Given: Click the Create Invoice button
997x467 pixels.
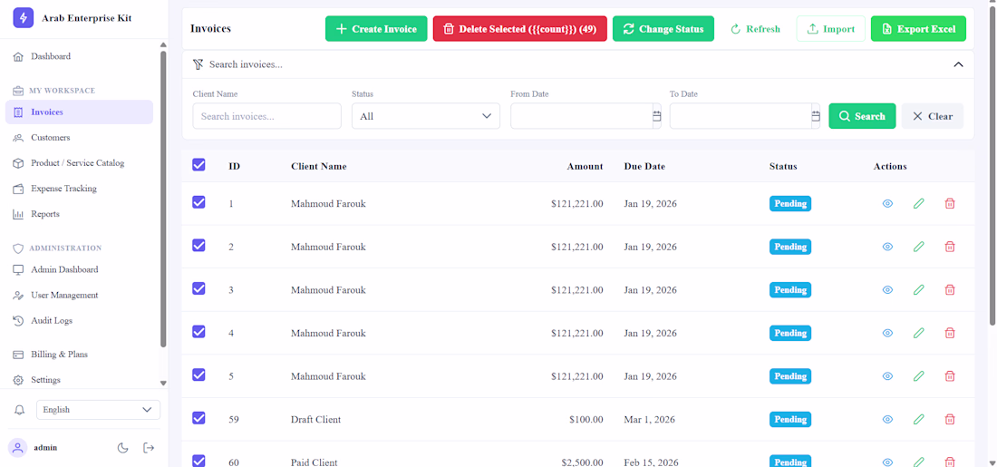Looking at the screenshot, I should [x=376, y=29].
